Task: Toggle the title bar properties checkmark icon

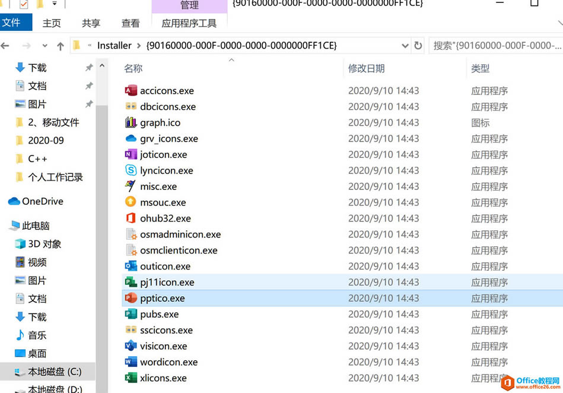Action: (x=24, y=4)
